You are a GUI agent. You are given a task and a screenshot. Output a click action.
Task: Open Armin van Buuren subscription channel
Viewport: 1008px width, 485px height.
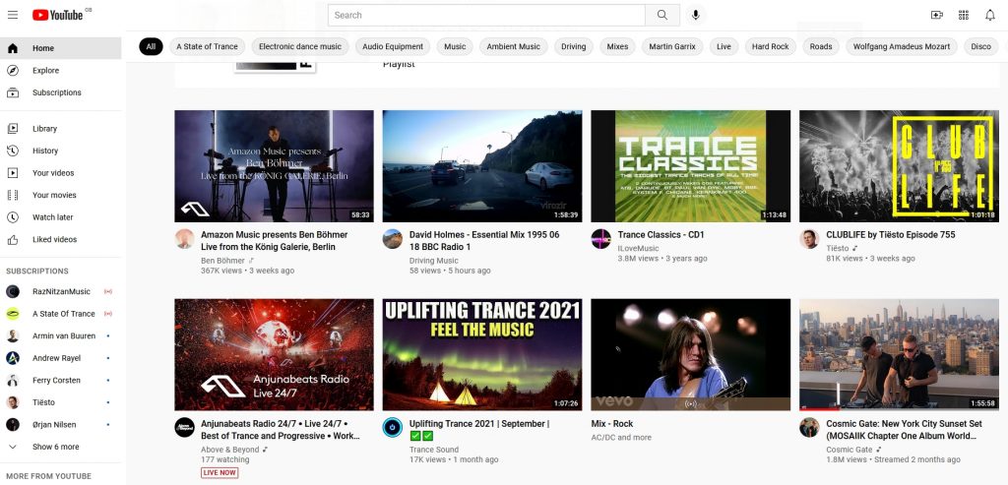tap(62, 335)
